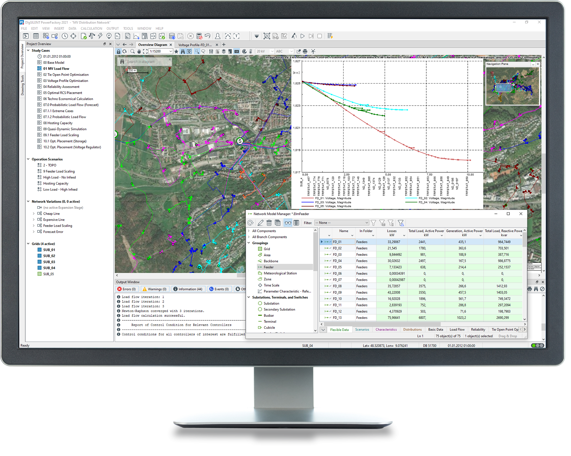Viewport: 571px width, 456px height.
Task: Activate SUB_05 grid checkbox icon
Action: [x=39, y=274]
